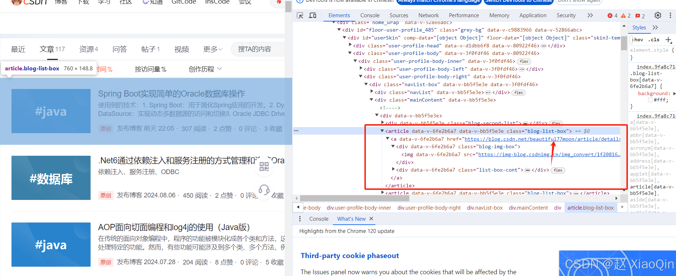Expand the background property triangle in Styles

click(x=675, y=94)
